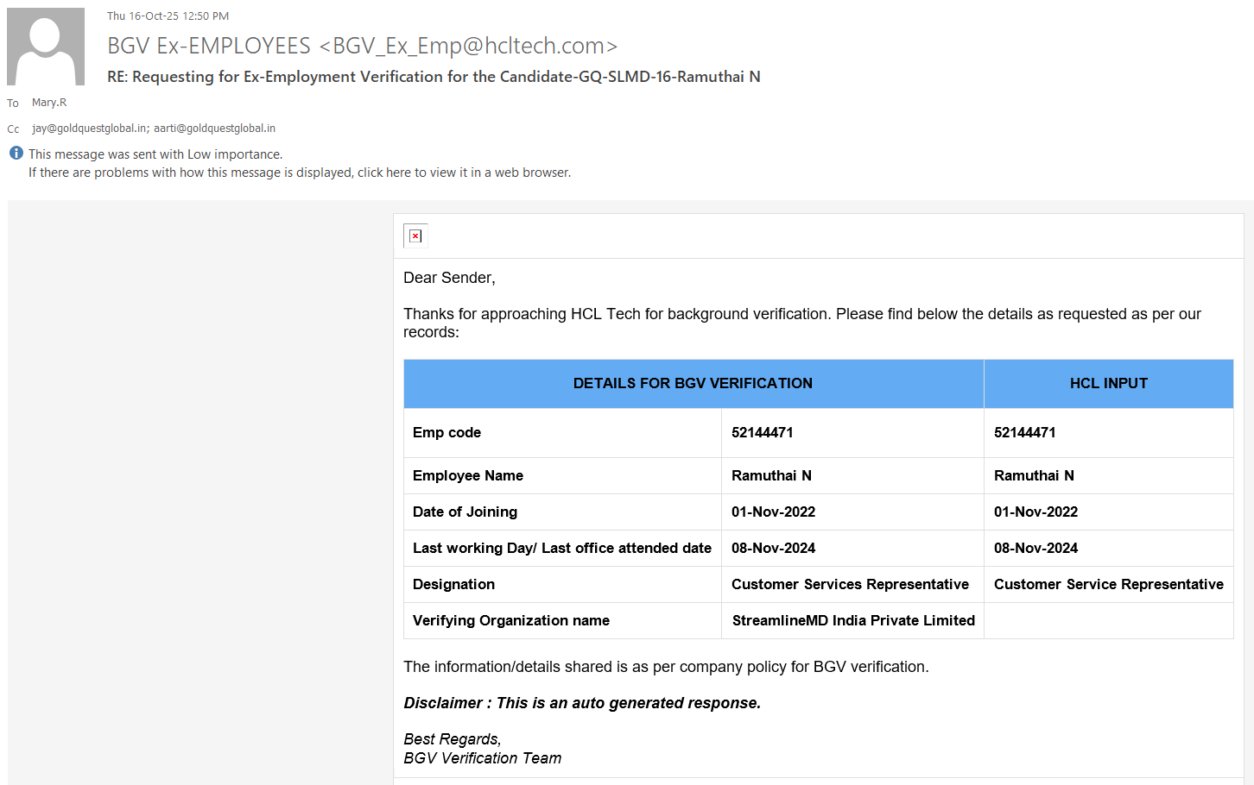Click 08-Nov-2024 in the HCL INPUT column

pos(1035,549)
